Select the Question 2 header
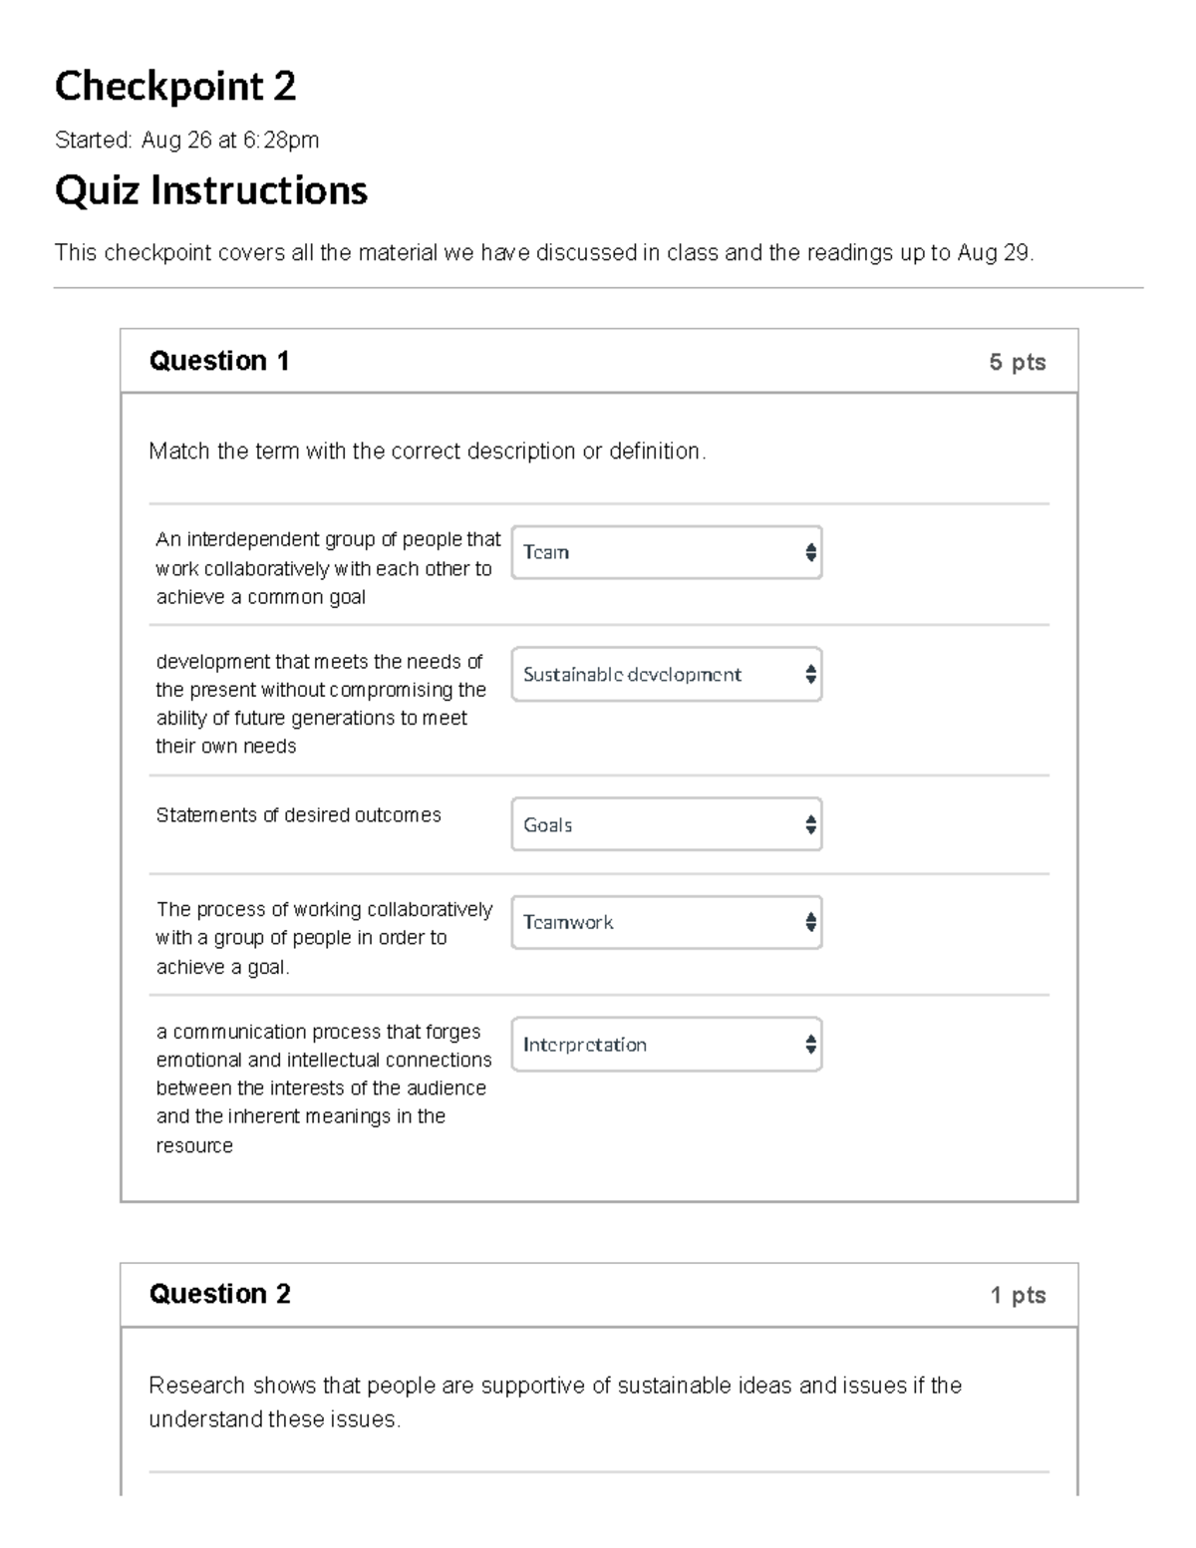Image resolution: width=1196 pixels, height=1548 pixels. coord(219,1295)
